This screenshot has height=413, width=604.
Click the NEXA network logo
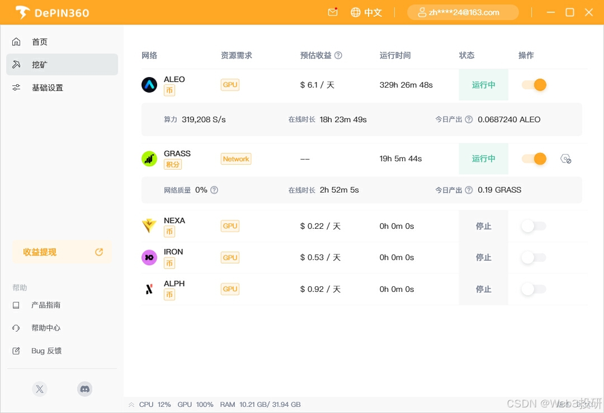click(x=149, y=225)
